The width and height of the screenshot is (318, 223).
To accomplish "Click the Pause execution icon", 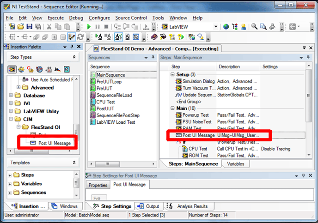I will 98,26.
